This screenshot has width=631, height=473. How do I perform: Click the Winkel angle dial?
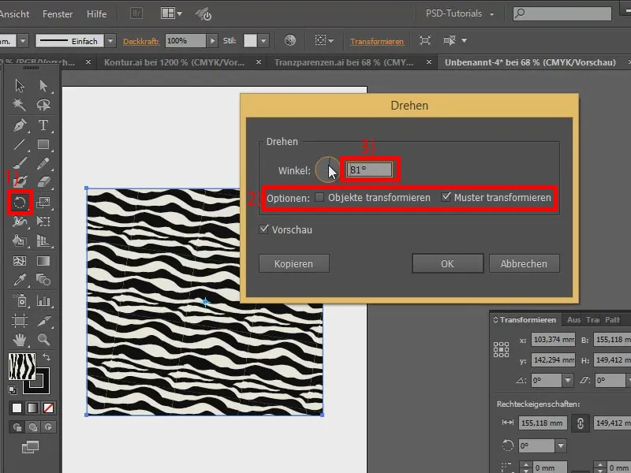coord(327,169)
